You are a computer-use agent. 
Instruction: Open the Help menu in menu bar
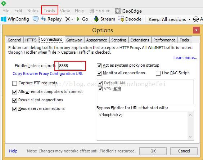(x=80, y=11)
